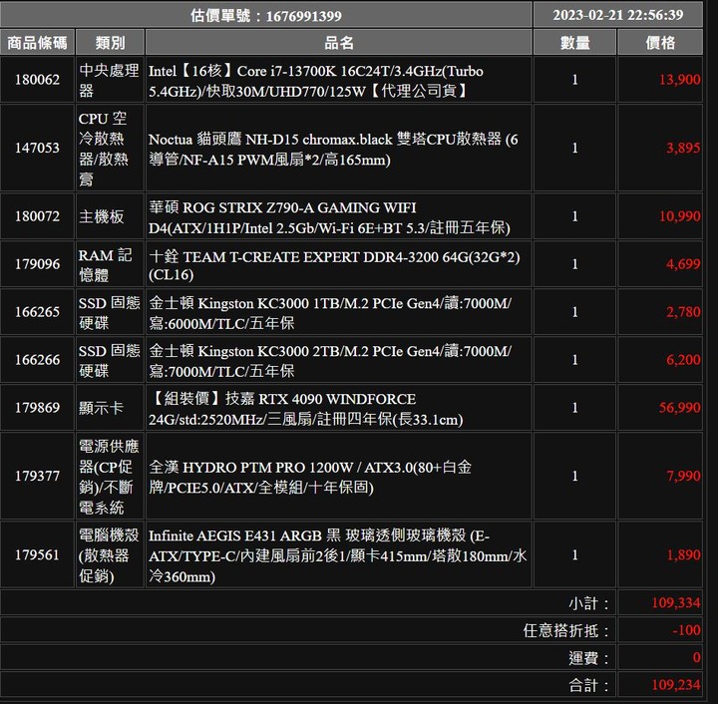Click the Kingston KC3000 1TB product name
The height and width of the screenshot is (704, 718).
pos(330,313)
